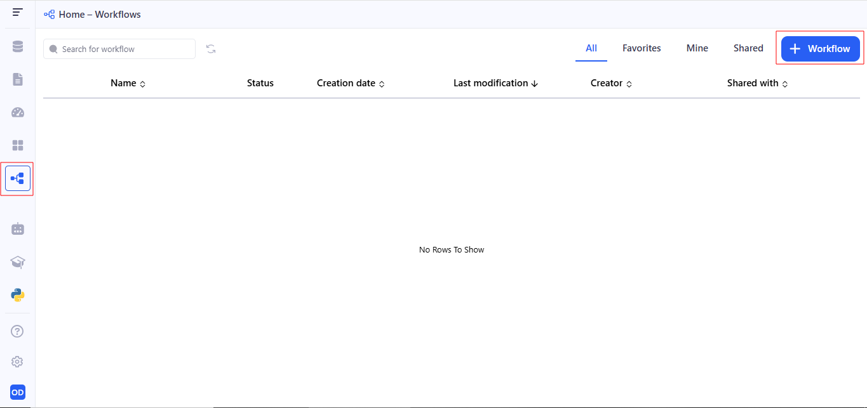
Task: Click the OD user avatar
Action: 18,392
